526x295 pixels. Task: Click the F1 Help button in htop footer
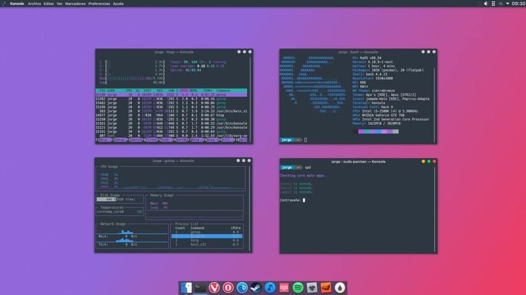(103, 140)
